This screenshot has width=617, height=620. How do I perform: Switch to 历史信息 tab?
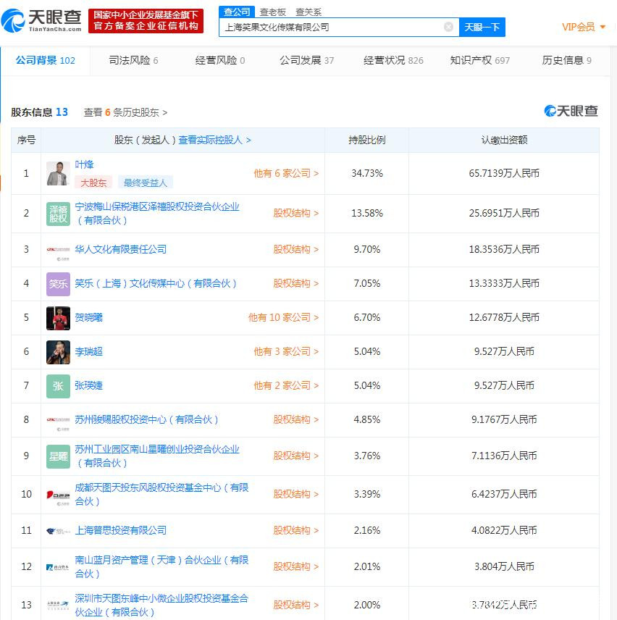pyautogui.click(x=567, y=60)
